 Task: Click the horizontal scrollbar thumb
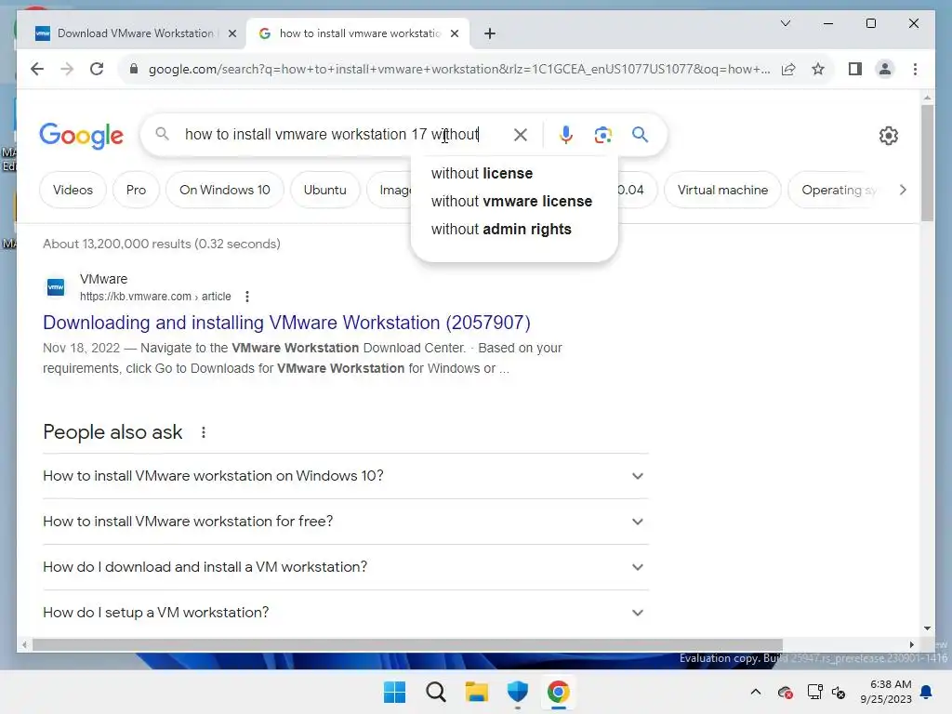(407, 645)
